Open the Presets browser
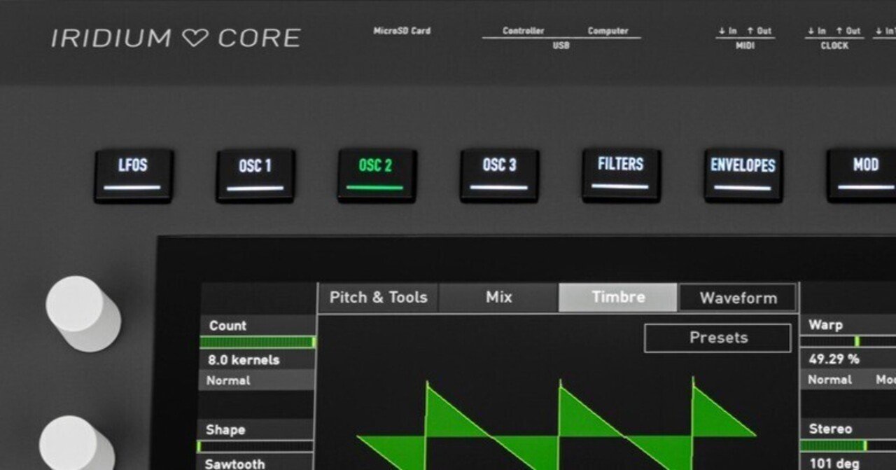The width and height of the screenshot is (896, 470). click(718, 337)
